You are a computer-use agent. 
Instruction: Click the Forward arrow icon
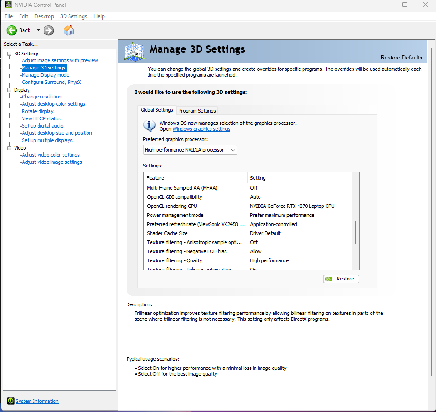pos(49,30)
